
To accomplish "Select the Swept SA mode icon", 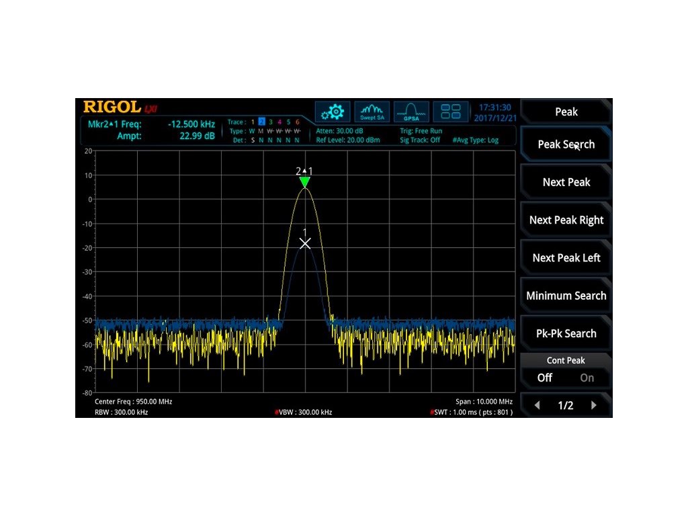I will click(x=372, y=112).
